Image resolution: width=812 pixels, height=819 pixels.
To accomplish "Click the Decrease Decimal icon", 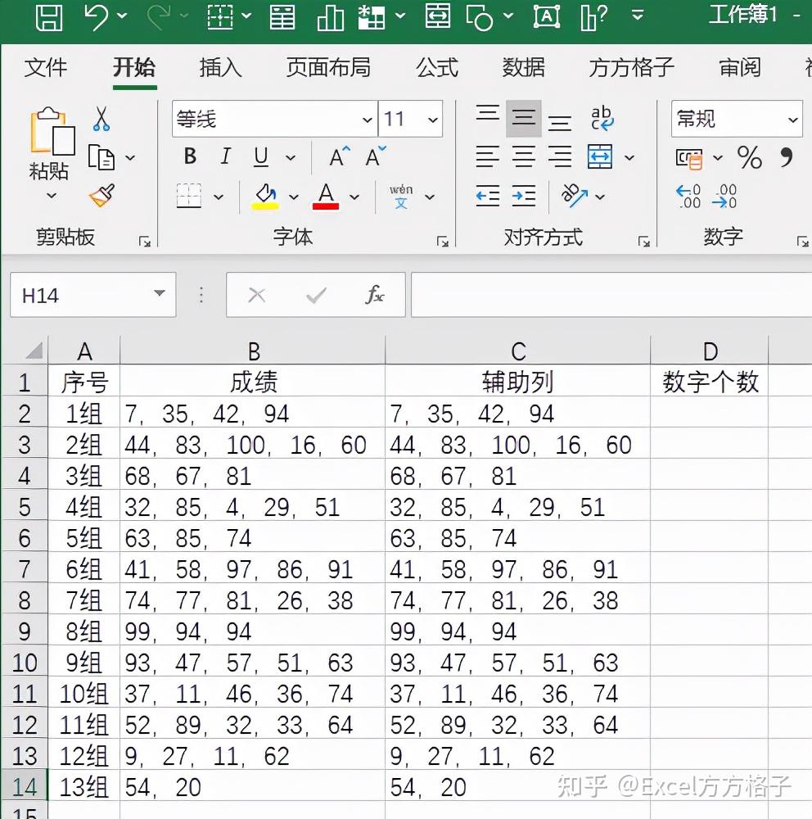I will click(x=724, y=197).
